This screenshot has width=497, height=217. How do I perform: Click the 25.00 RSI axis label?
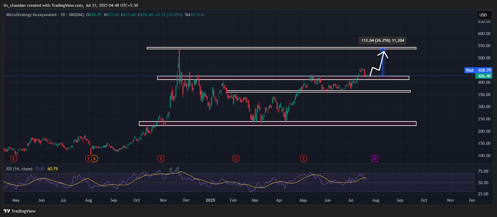point(483,194)
